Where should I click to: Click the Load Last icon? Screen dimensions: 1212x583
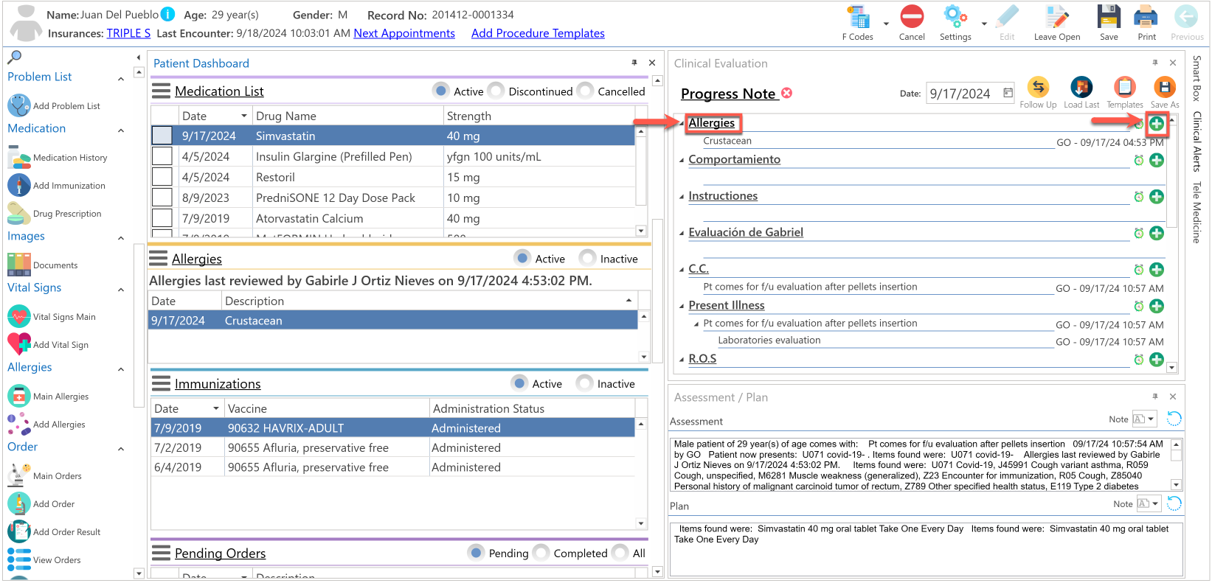[x=1081, y=88]
